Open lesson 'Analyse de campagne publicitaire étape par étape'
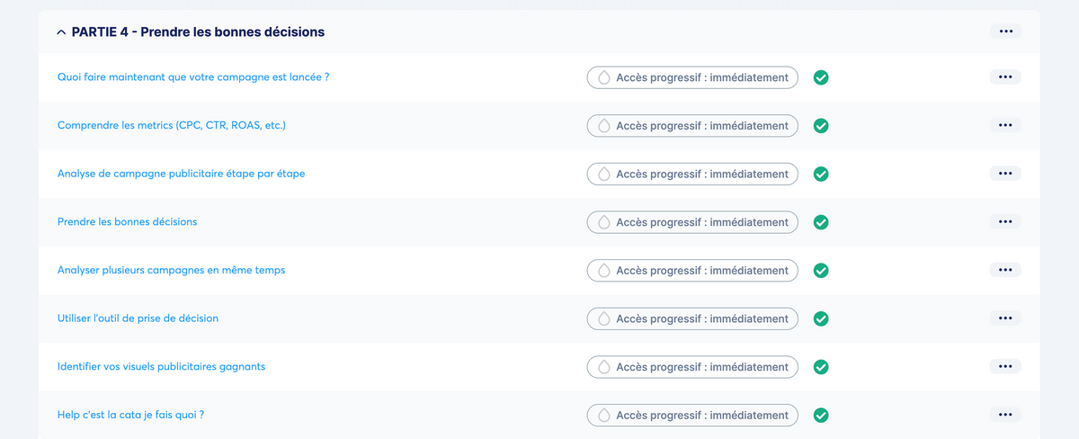Viewport: 1079px width, 439px height. pos(181,174)
